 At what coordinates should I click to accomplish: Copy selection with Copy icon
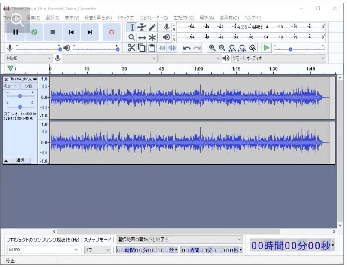pyautogui.click(x=142, y=48)
